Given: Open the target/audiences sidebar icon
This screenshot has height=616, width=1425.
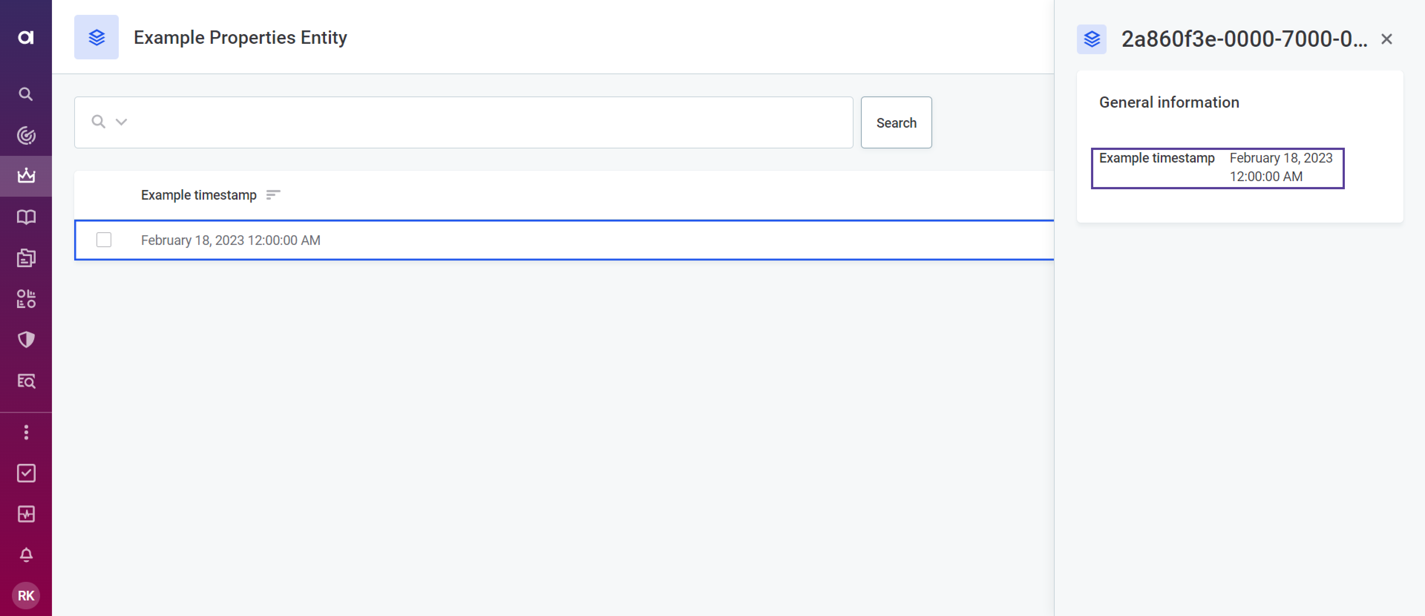Looking at the screenshot, I should (26, 135).
